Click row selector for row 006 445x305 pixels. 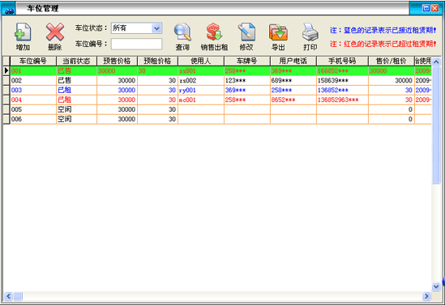click(x=6, y=119)
